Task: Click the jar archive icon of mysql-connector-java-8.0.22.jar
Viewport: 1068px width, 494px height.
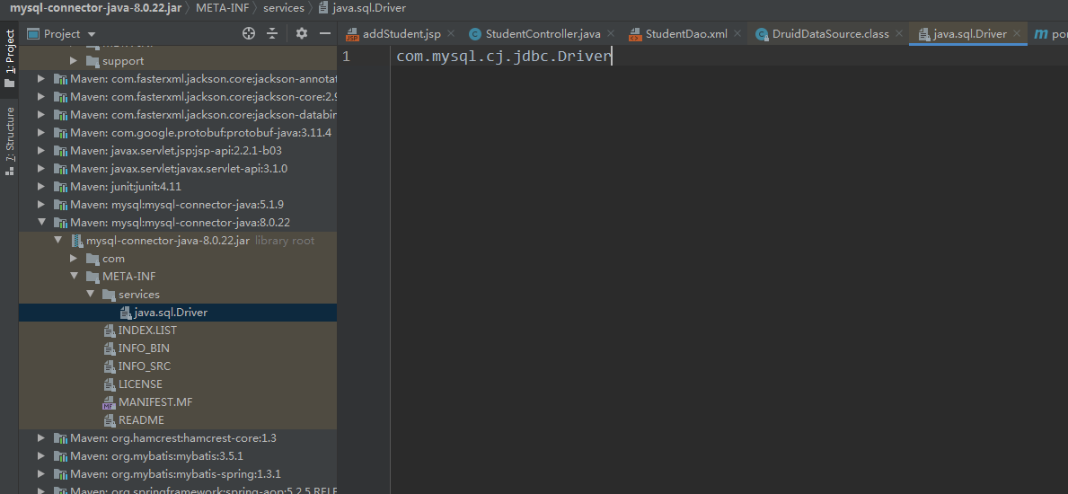Action: [x=77, y=241]
